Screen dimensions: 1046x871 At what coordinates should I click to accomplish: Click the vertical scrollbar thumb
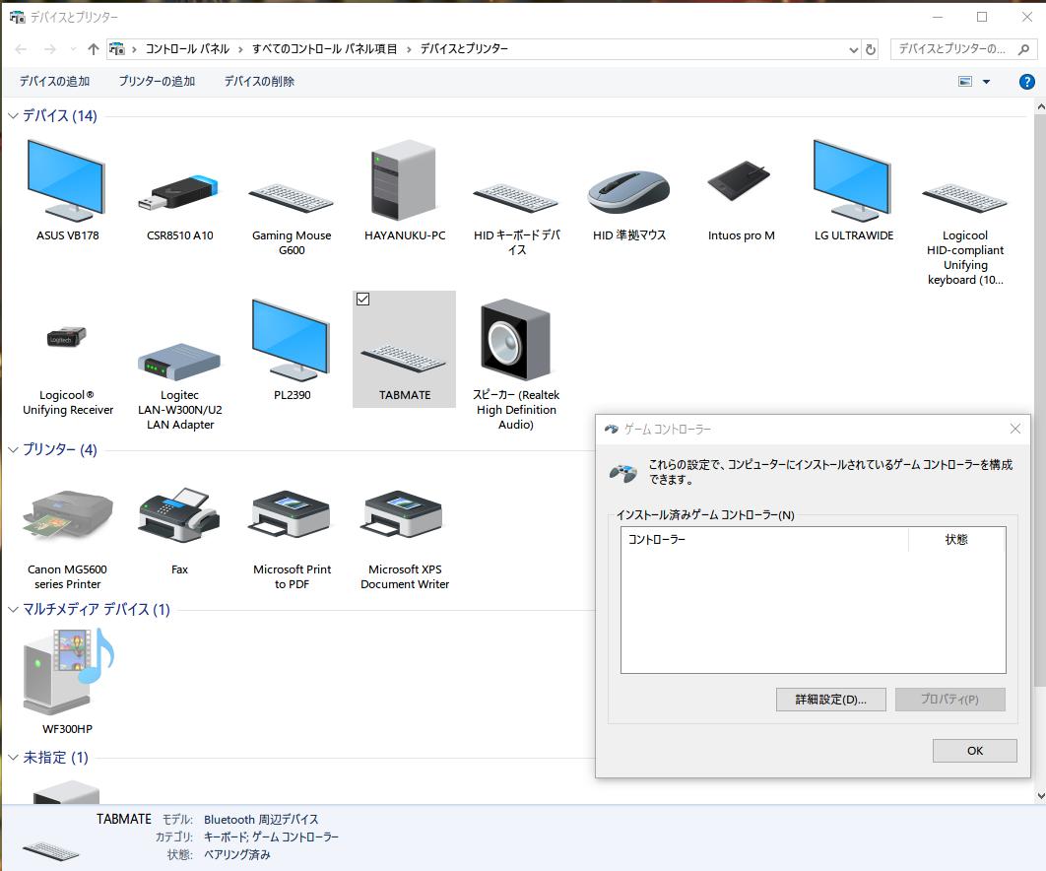click(x=1040, y=400)
